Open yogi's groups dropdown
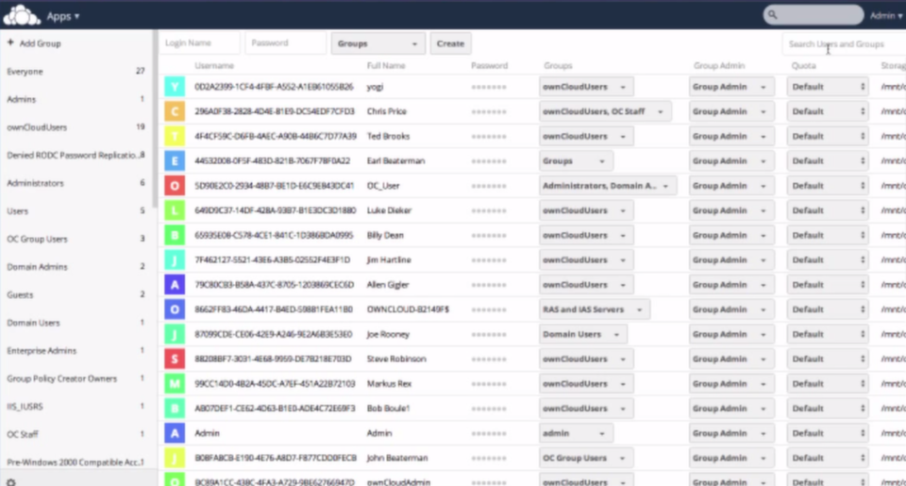Viewport: 906px width, 486px height. pos(586,87)
